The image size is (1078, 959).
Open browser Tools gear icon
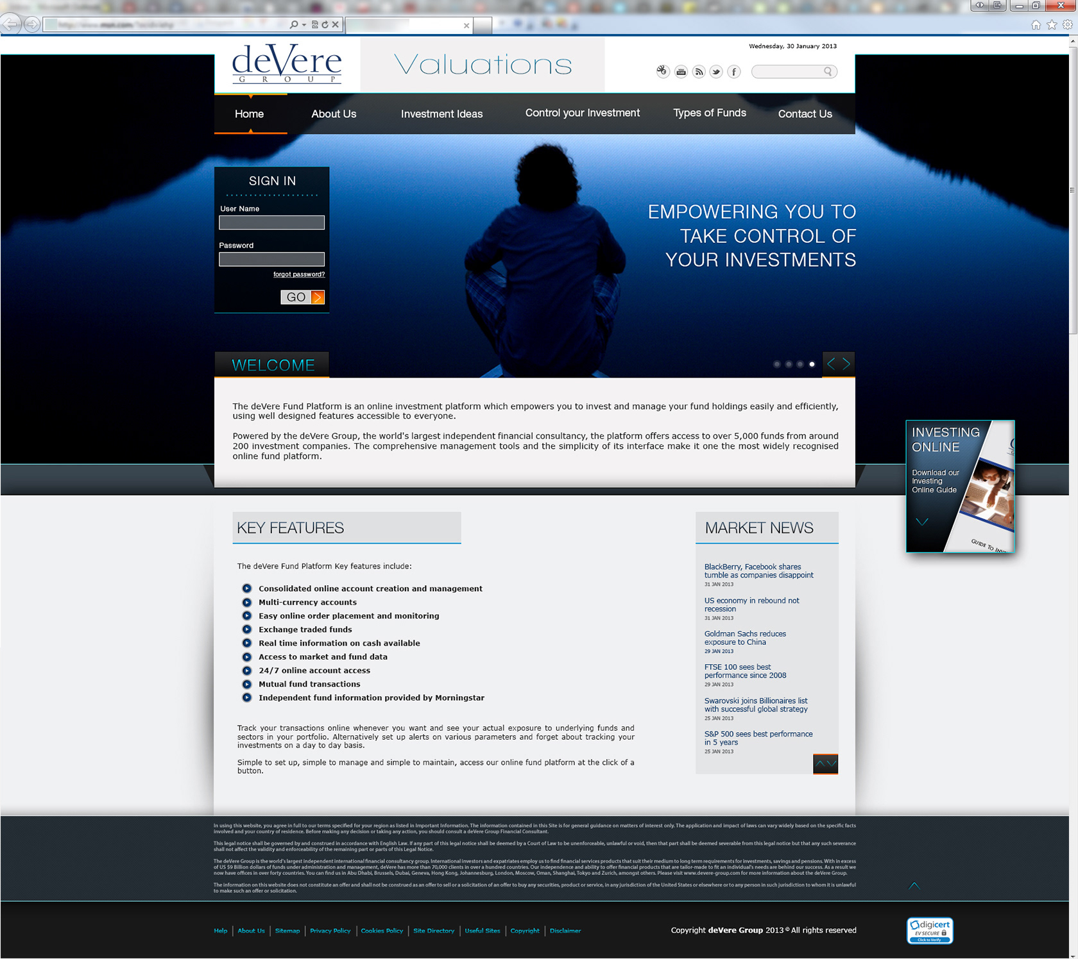point(1068,24)
